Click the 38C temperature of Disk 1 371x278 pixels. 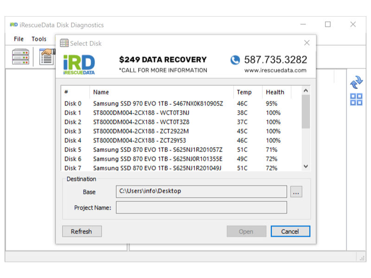(242, 113)
